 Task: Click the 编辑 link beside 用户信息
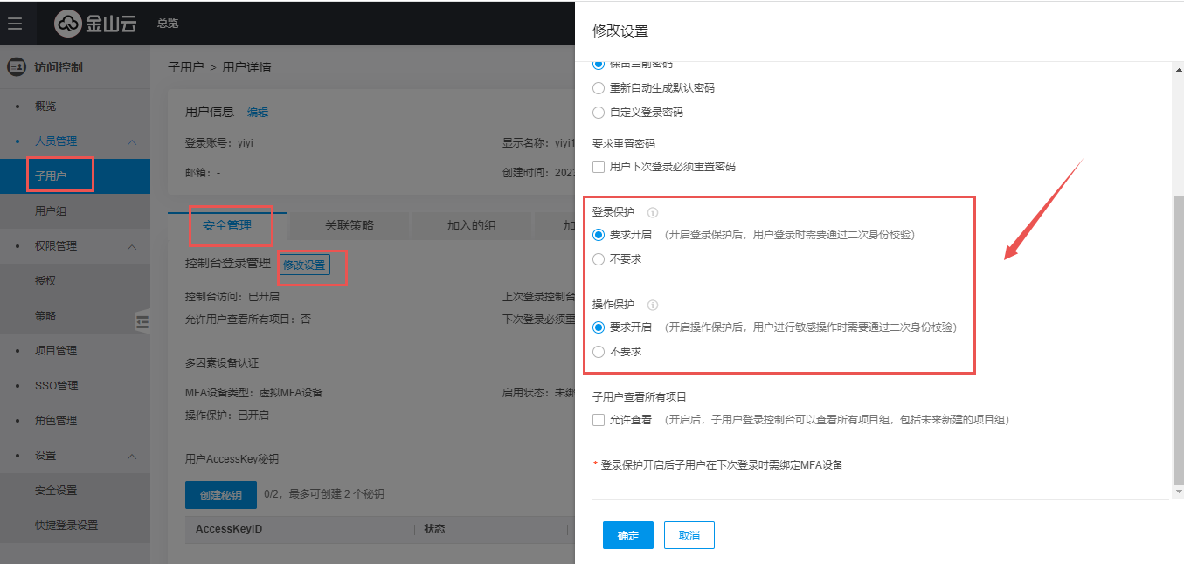258,113
